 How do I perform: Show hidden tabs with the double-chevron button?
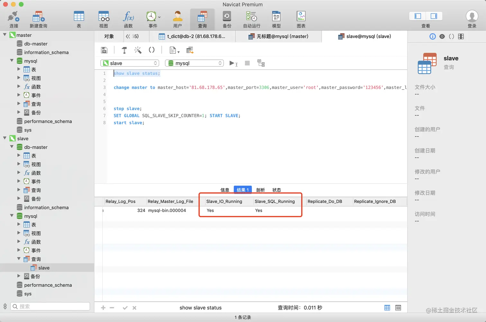click(128, 36)
